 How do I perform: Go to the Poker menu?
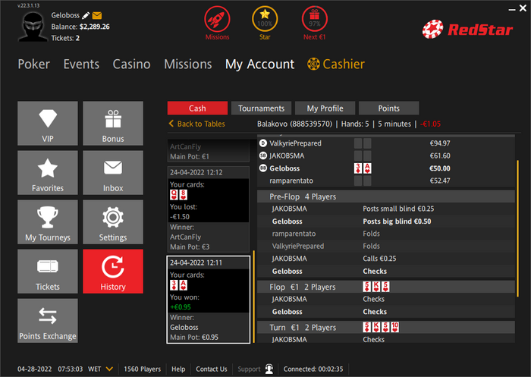(34, 64)
